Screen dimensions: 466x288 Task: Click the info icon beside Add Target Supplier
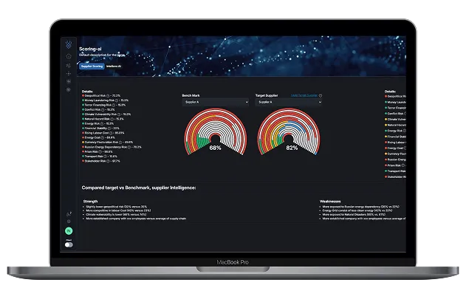pos(321,95)
